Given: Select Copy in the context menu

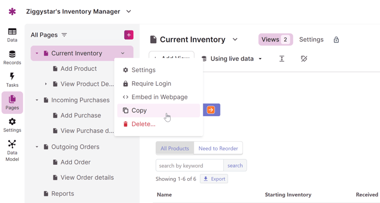Looking at the screenshot, I should point(159,111).
